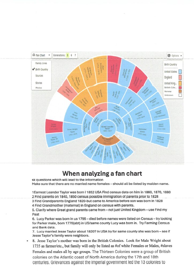Select Ernest Leander Taylor center circle
194x275 pixels.
click(x=107, y=129)
